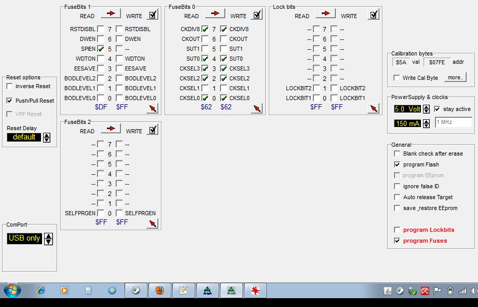Uncheck the stay active option

tap(437, 109)
